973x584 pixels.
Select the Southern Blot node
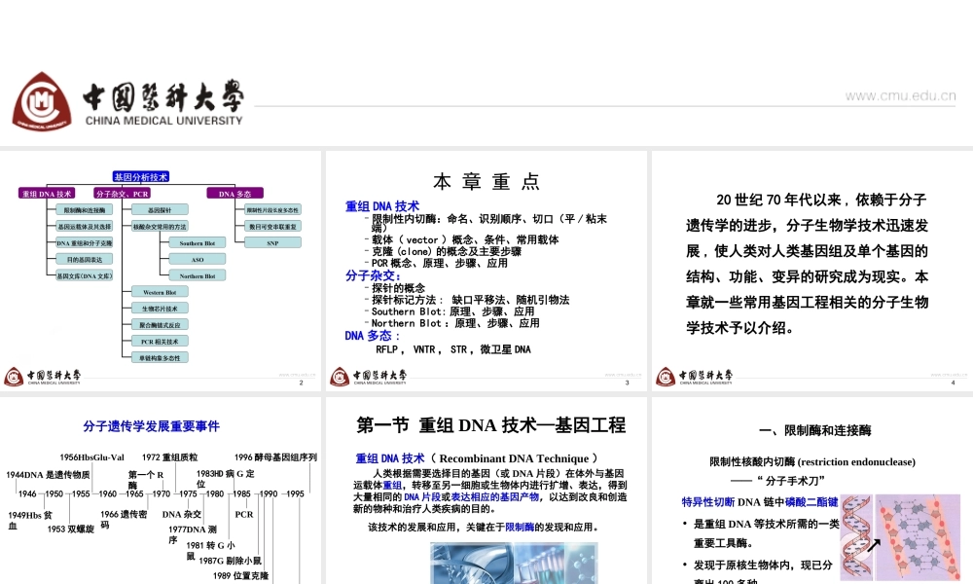tap(197, 242)
